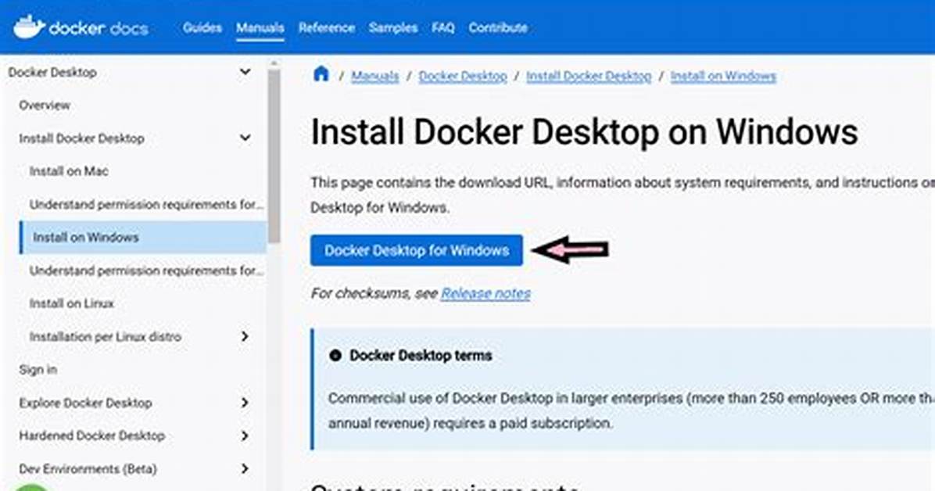The width and height of the screenshot is (935, 491).
Task: Click the sidebar scrollbar thumb
Action: pyautogui.click(x=274, y=155)
